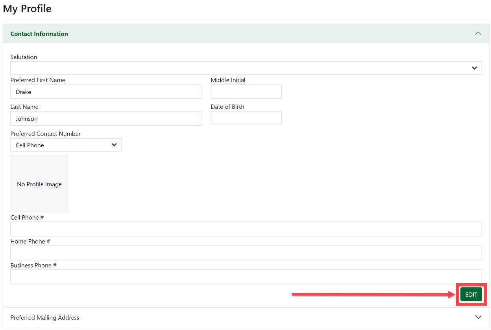Click the Preferred Contact Number label

pos(46,134)
